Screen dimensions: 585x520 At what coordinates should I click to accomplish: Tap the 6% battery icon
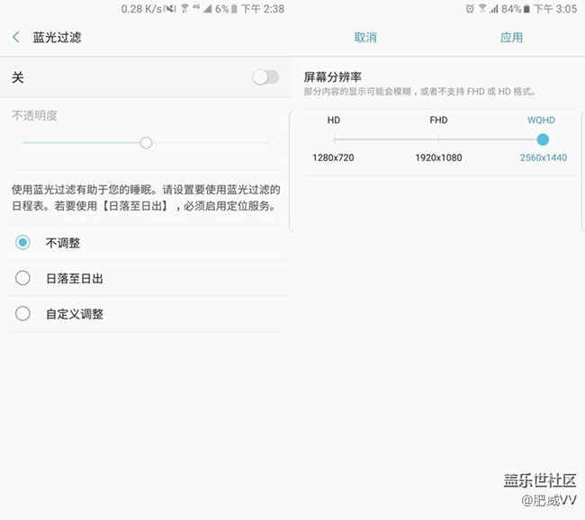tap(235, 9)
